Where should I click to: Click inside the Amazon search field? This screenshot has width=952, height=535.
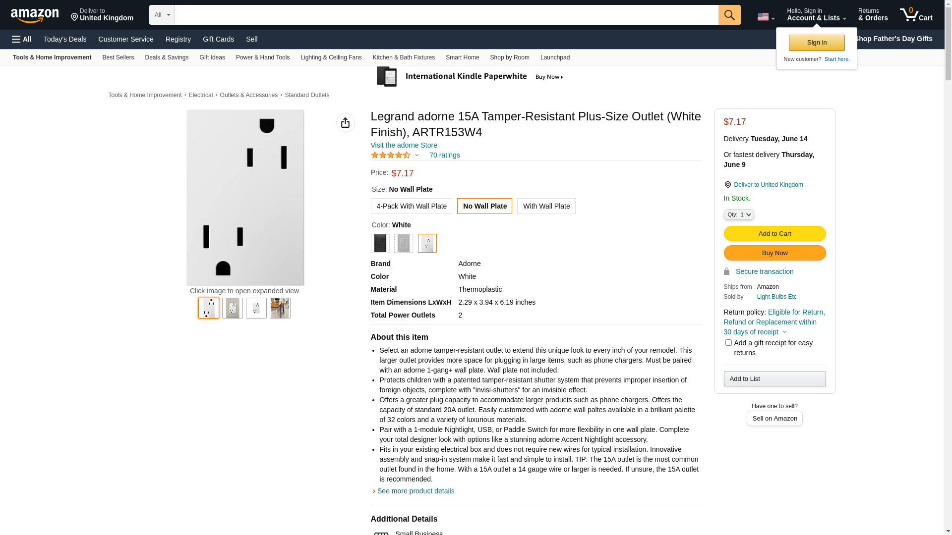pyautogui.click(x=446, y=15)
